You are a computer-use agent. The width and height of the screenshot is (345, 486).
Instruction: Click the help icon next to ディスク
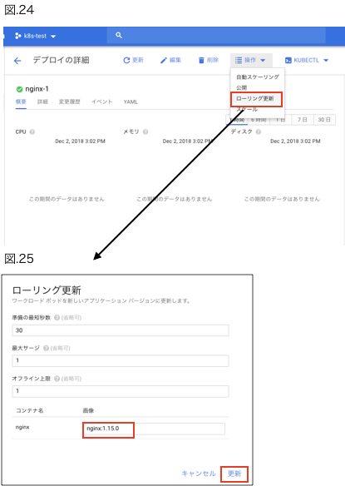point(259,131)
